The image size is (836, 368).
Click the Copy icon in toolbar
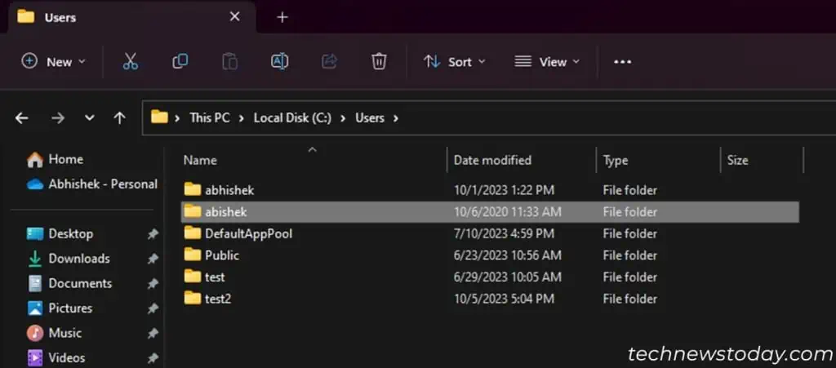pos(180,62)
